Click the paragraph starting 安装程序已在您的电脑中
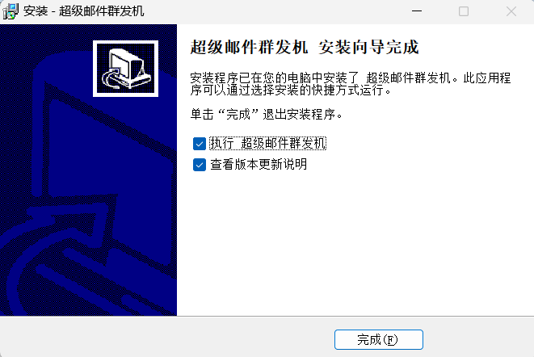Screen dimensions: 534x357 [350, 84]
